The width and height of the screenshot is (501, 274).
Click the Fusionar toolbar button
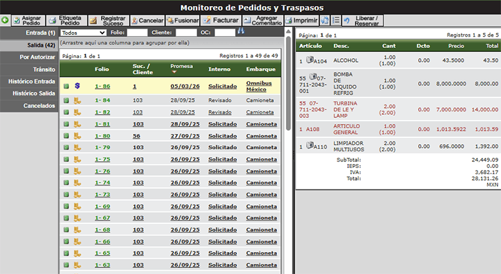[182, 21]
